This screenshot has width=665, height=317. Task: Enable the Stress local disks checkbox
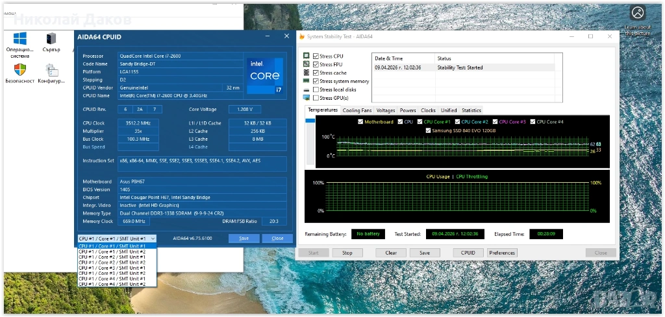316,89
